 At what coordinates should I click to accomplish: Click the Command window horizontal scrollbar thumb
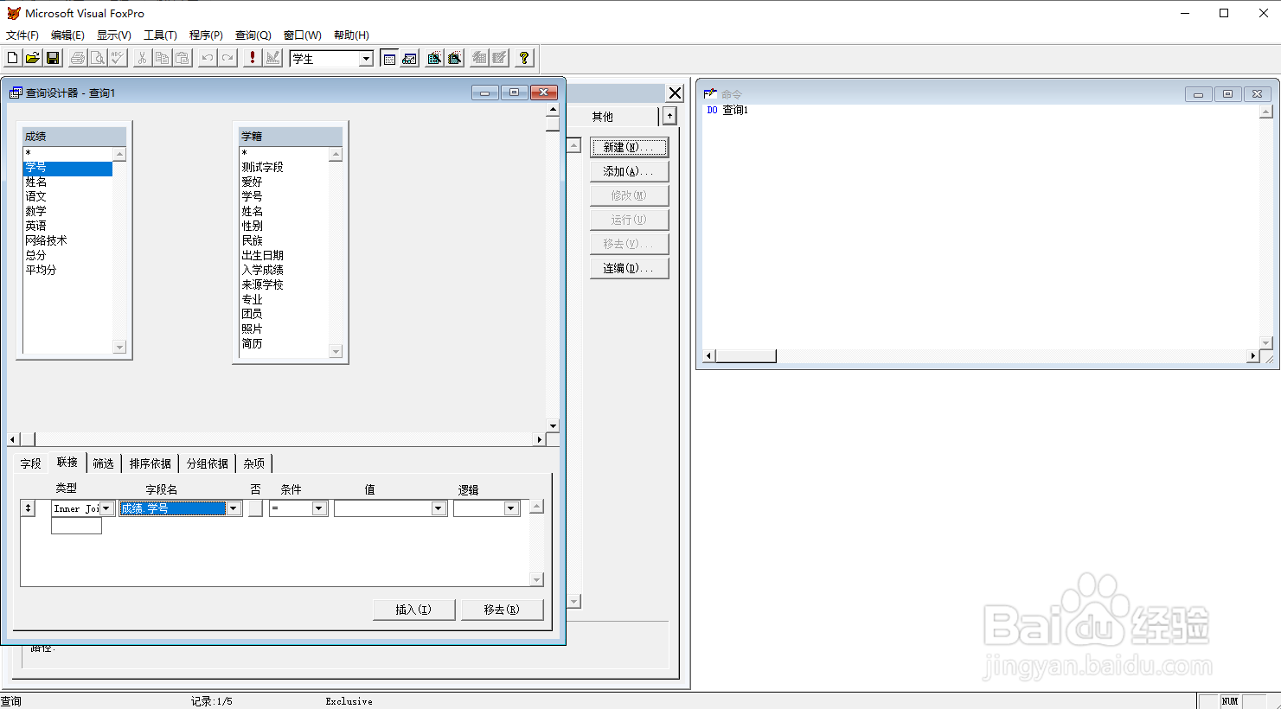tap(746, 356)
